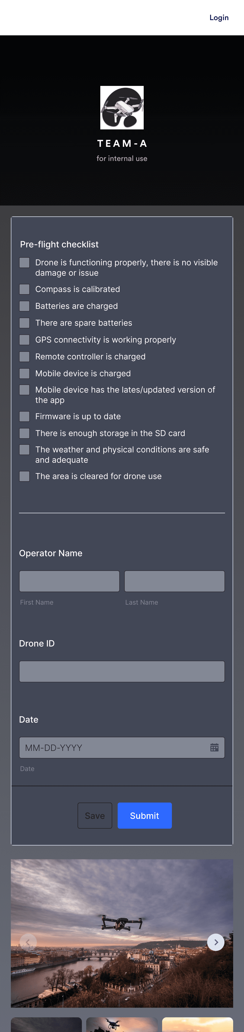Open the calendar date picker icon
The height and width of the screenshot is (1032, 244).
(x=214, y=747)
